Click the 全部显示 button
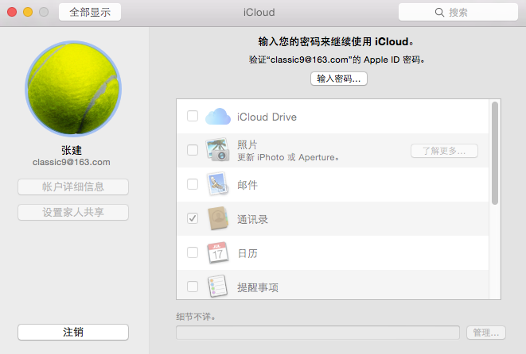 [90, 13]
